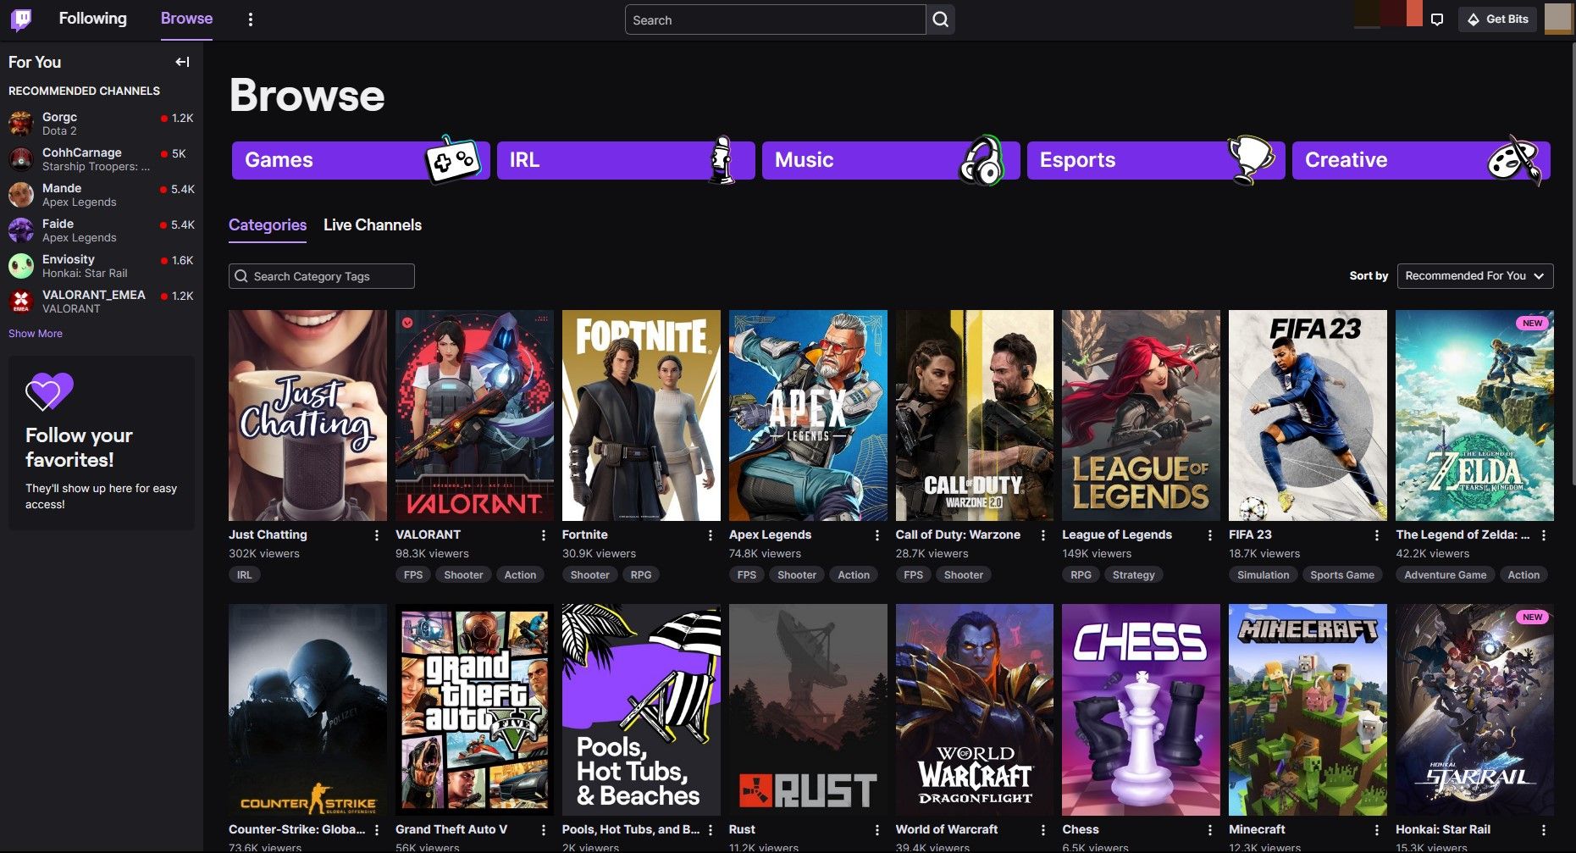Click the Show More link

pos(35,333)
